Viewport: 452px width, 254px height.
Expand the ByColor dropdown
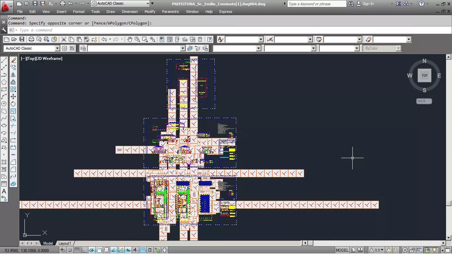point(398,48)
